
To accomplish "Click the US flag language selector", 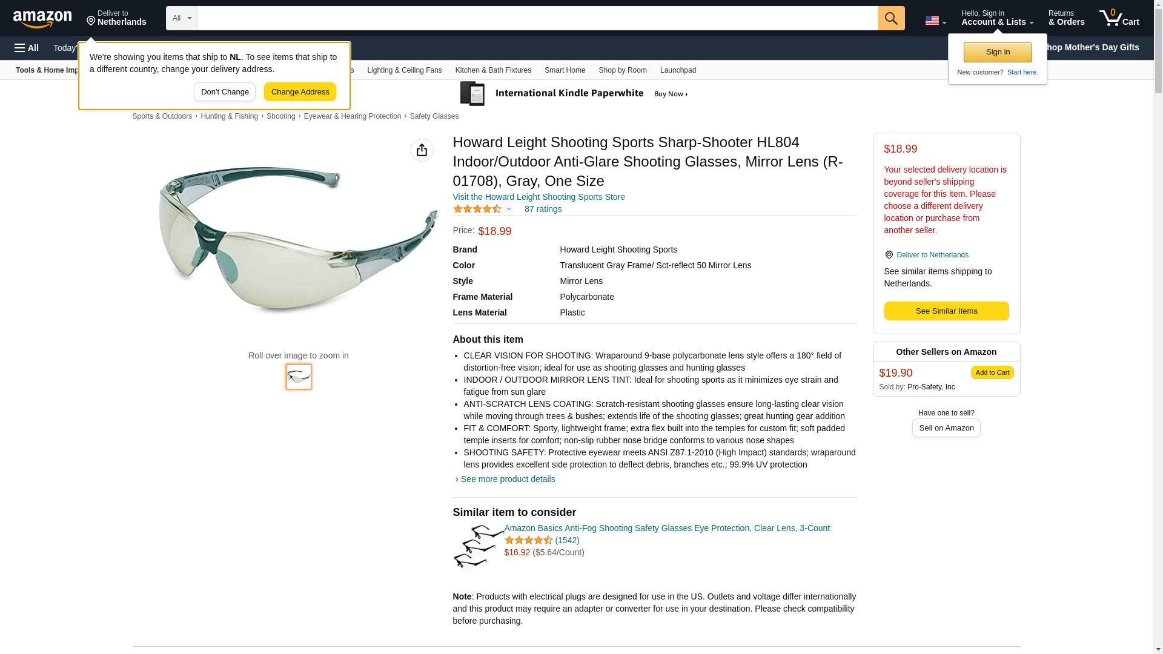I will [x=935, y=21].
